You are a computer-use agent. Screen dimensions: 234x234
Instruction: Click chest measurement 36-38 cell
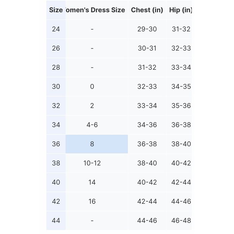point(147,144)
